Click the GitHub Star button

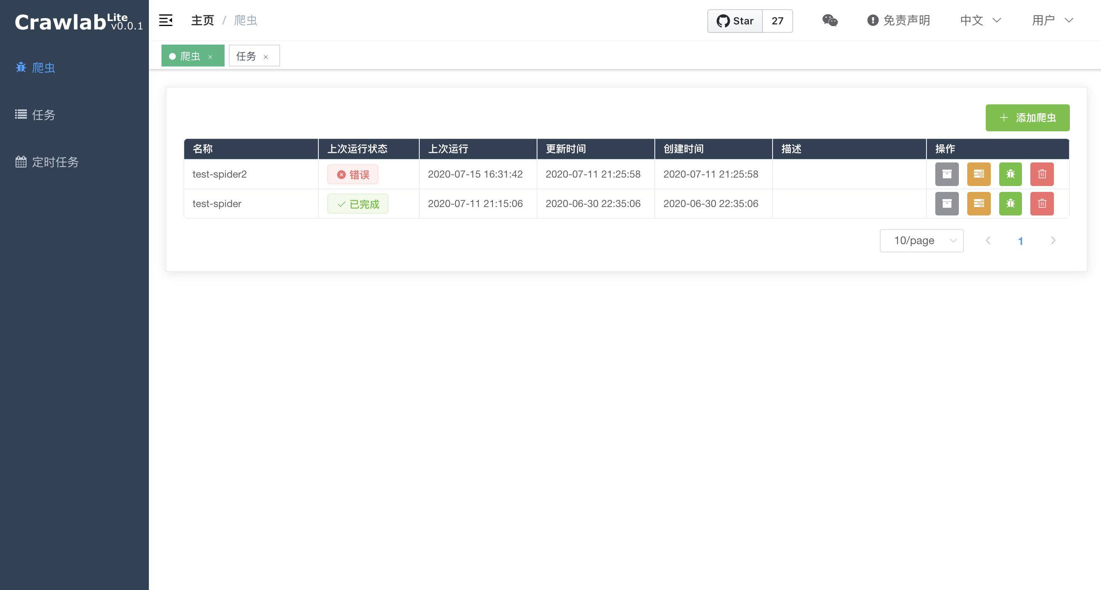click(735, 21)
